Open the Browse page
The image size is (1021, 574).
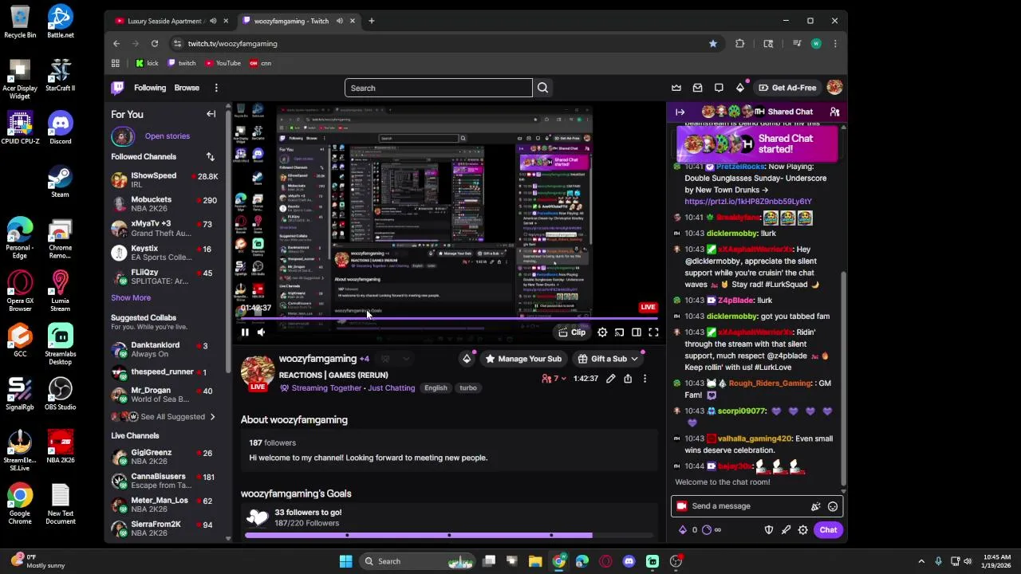coord(187,88)
